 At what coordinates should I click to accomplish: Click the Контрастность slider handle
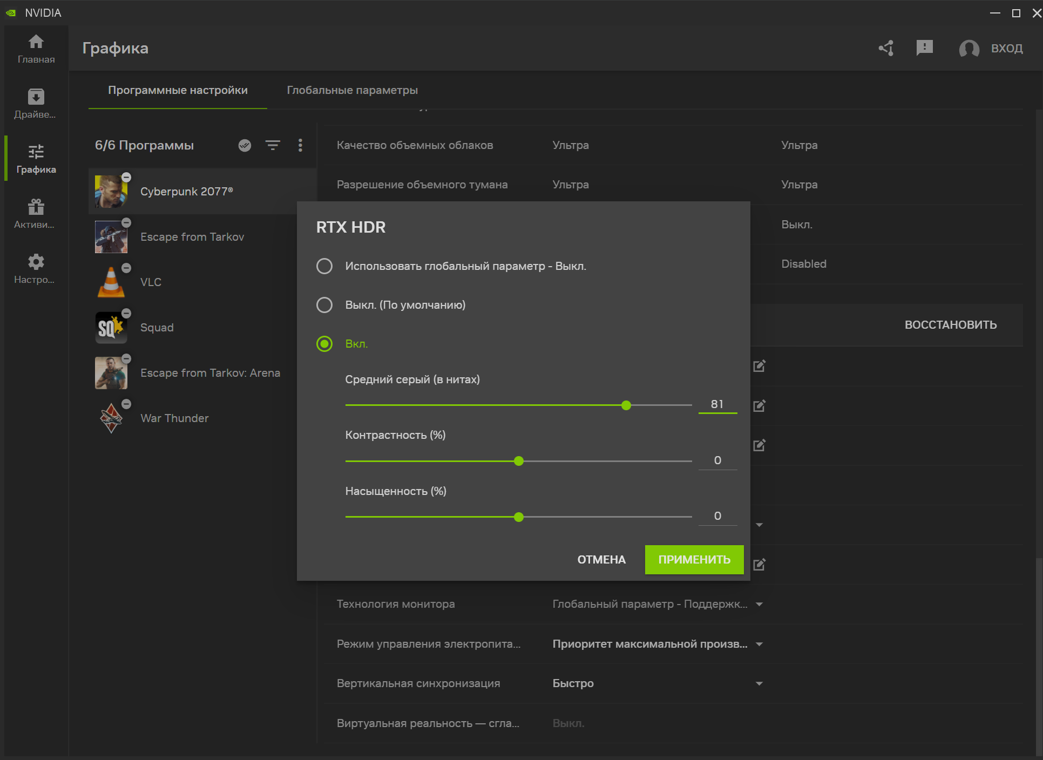point(519,461)
